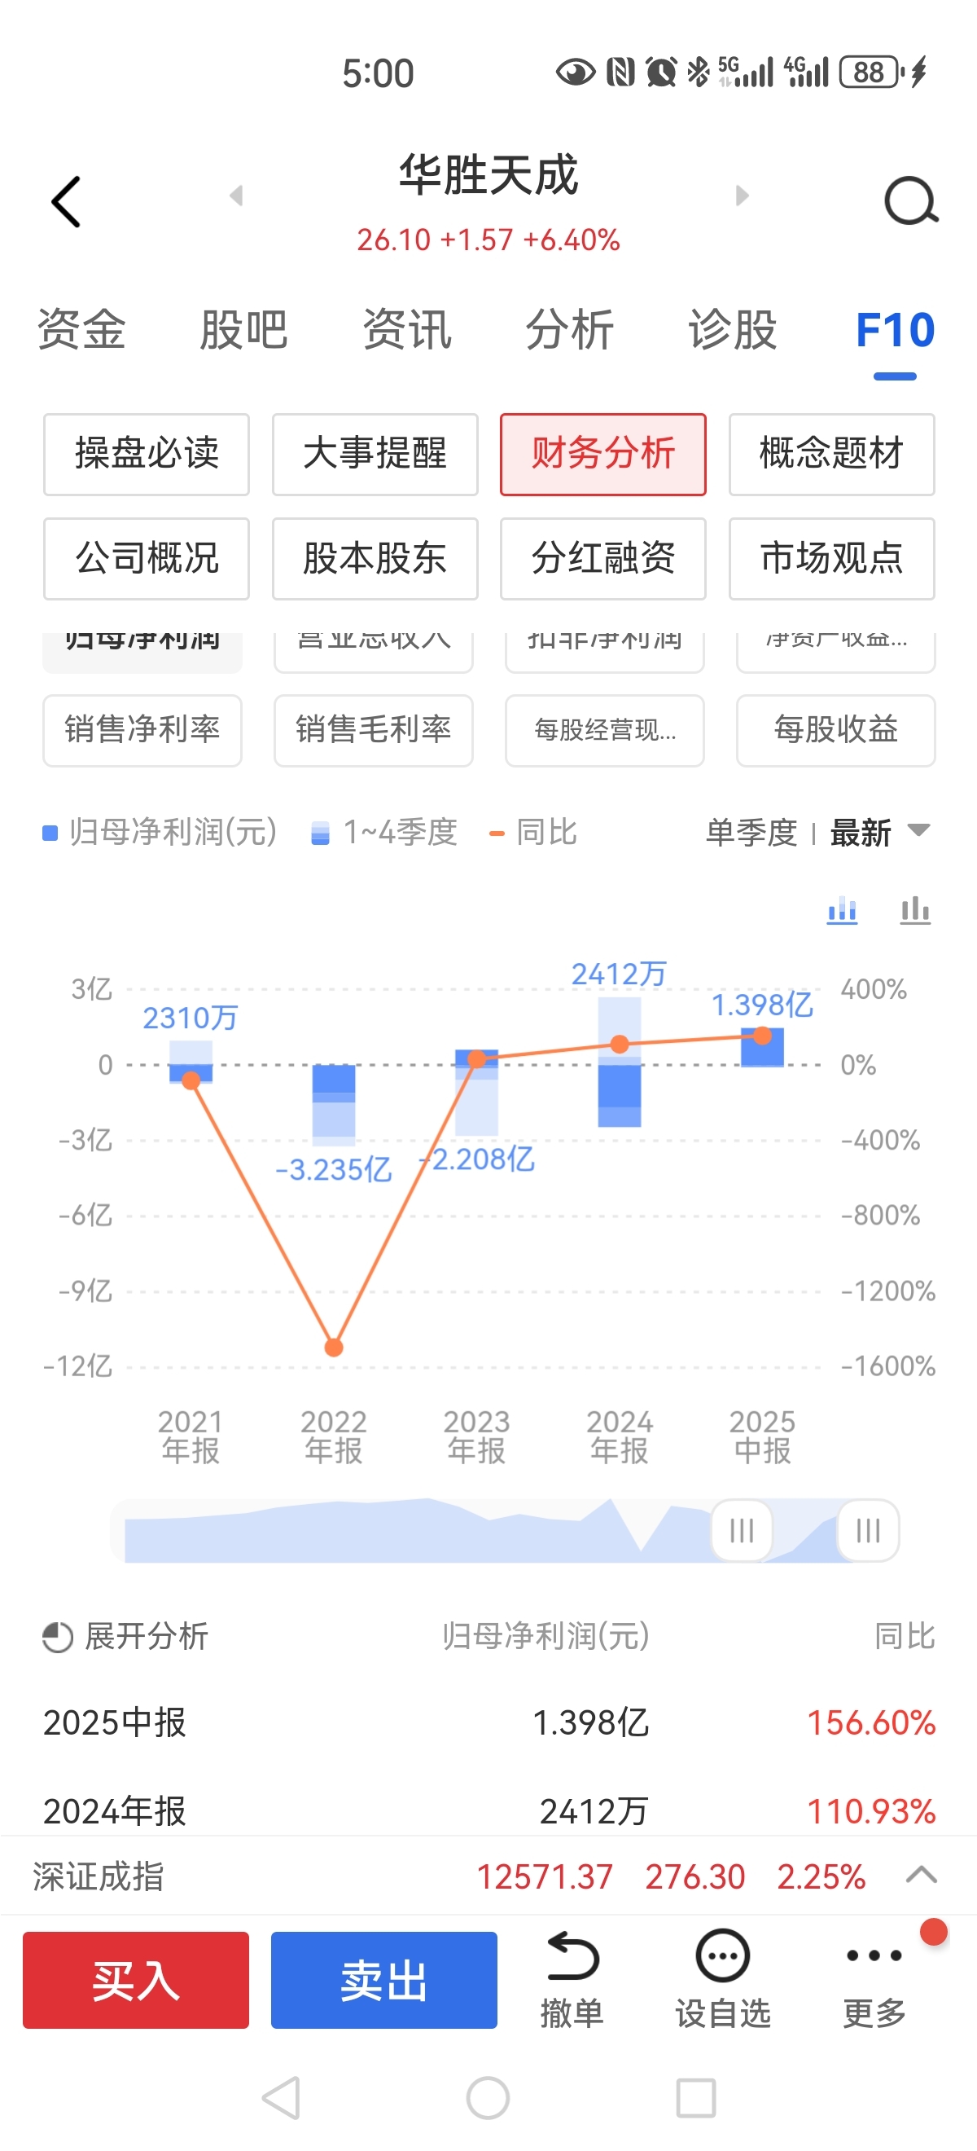
Task: Grab the left range slider handle
Action: [x=742, y=1531]
